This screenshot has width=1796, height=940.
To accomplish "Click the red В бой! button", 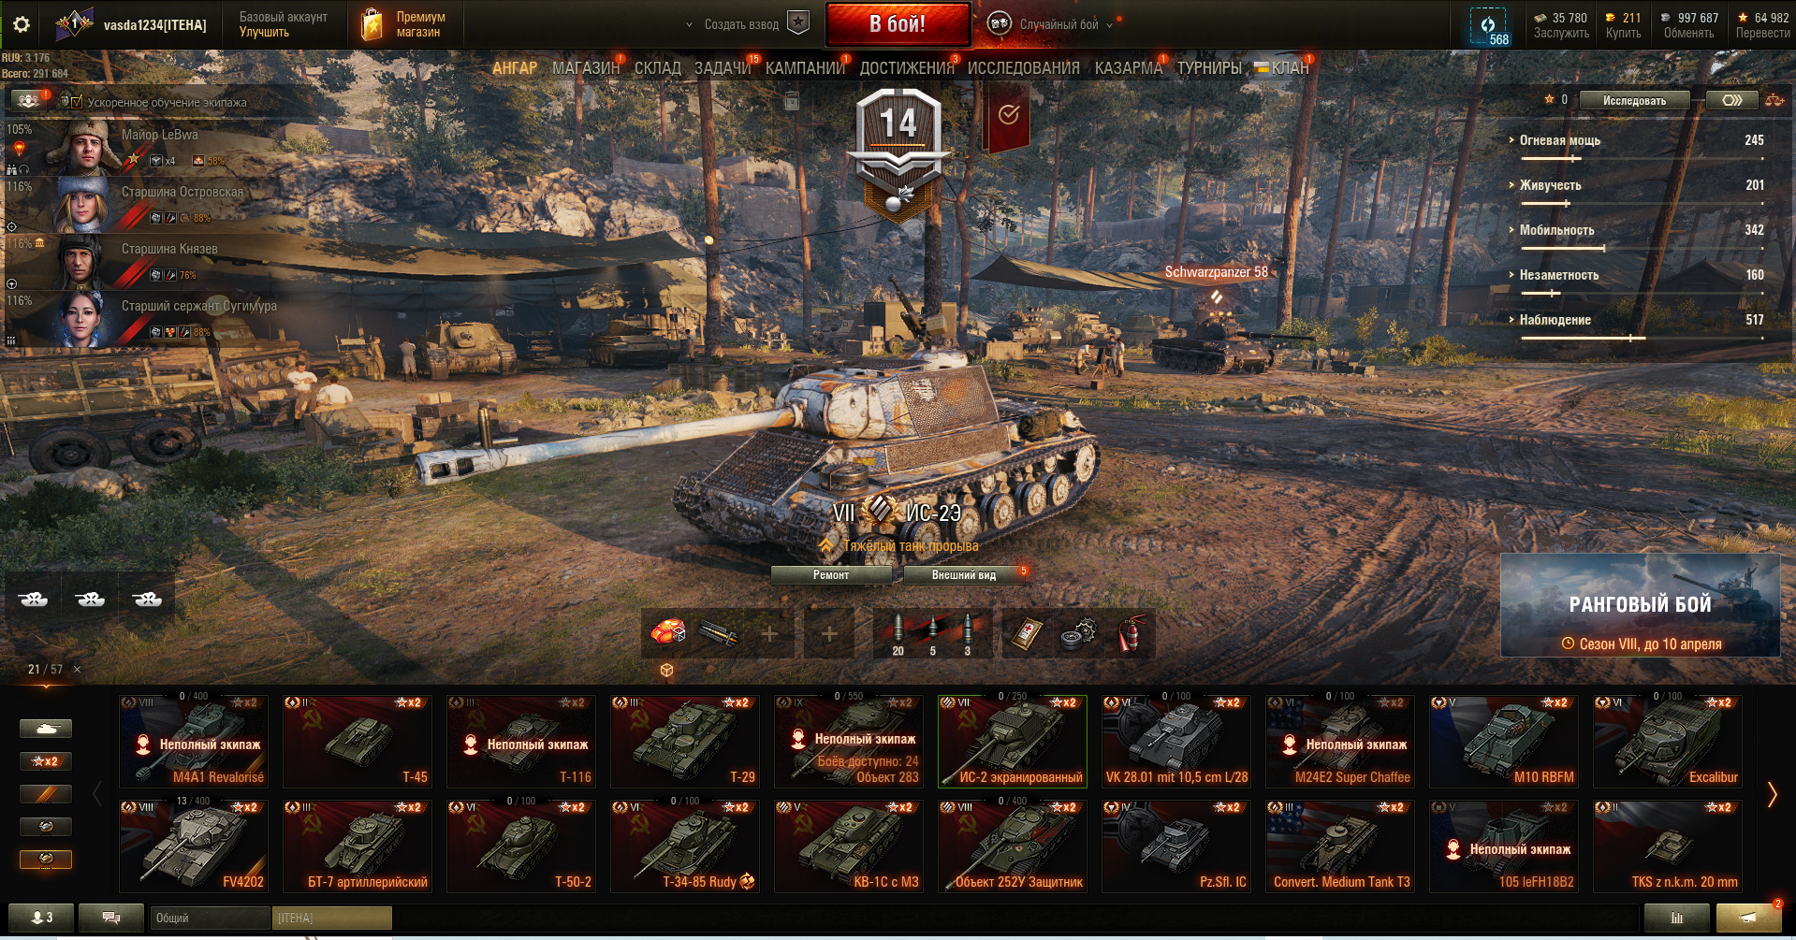I will pyautogui.click(x=898, y=24).
